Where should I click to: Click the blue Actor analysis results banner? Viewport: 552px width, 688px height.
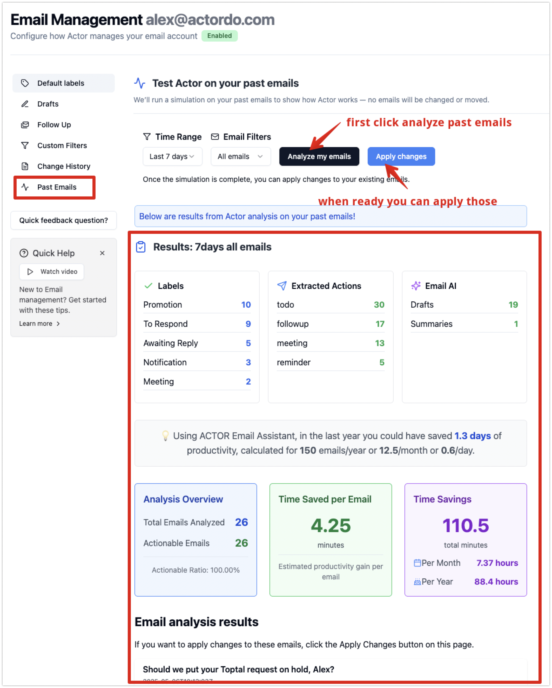(331, 216)
